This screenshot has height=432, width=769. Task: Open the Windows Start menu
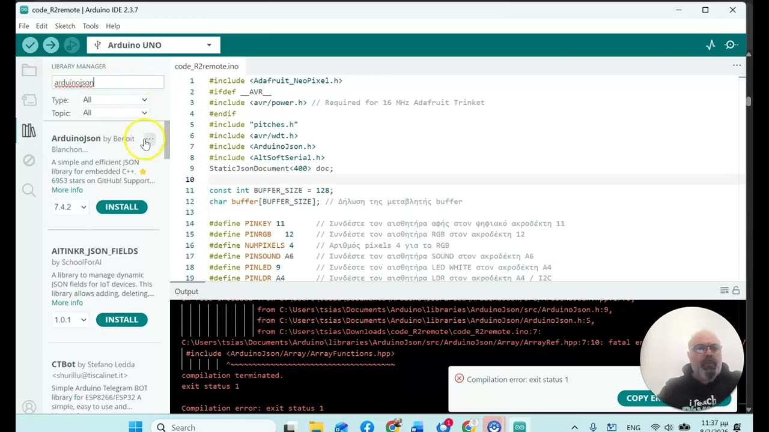[135, 427]
